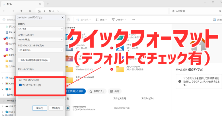Select ドキュメント in the sidebar
The image size is (222, 116).
[11, 32]
